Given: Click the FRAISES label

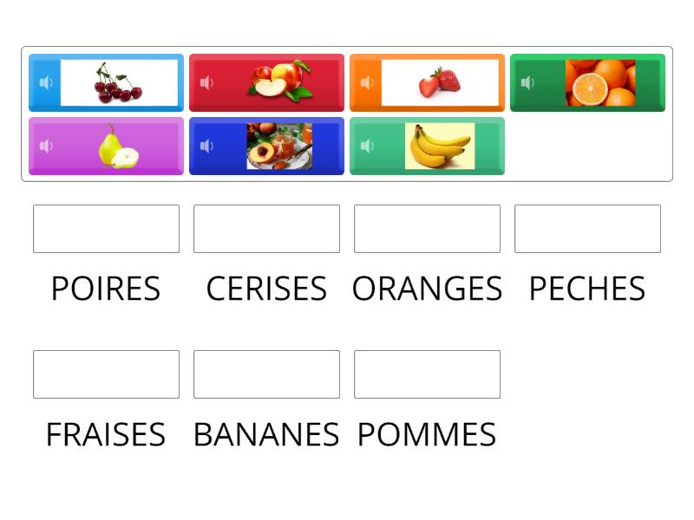Looking at the screenshot, I should pyautogui.click(x=106, y=434).
